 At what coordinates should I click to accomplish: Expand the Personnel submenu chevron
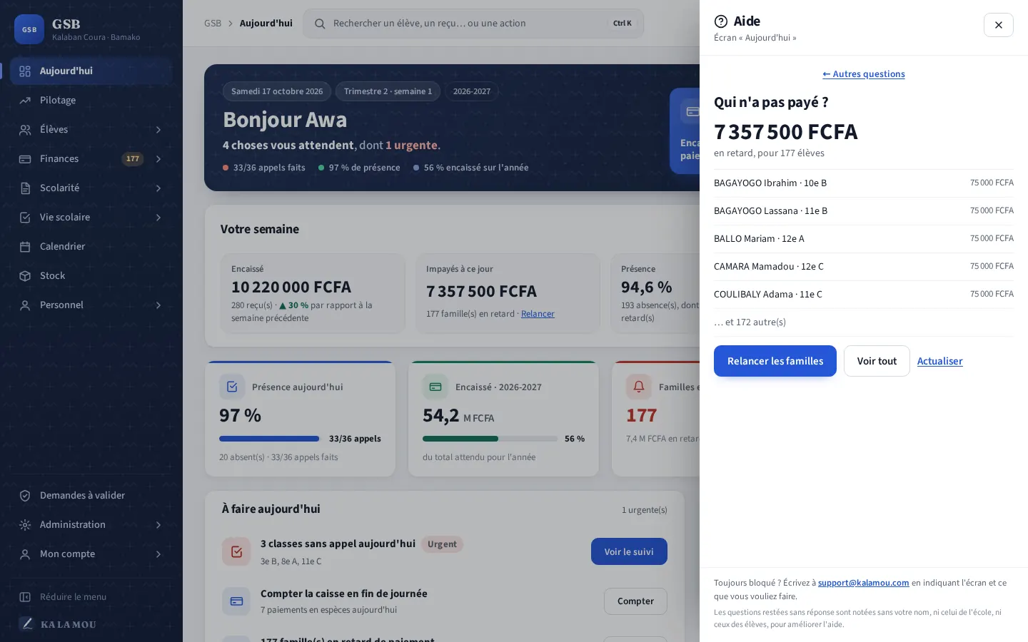[x=158, y=305]
